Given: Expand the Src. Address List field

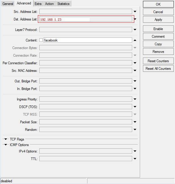Looking at the screenshot, I should pyautogui.click(x=135, y=12).
